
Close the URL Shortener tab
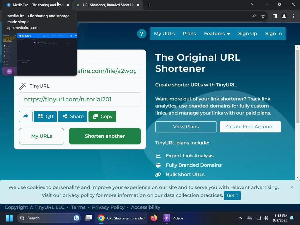point(138,5)
